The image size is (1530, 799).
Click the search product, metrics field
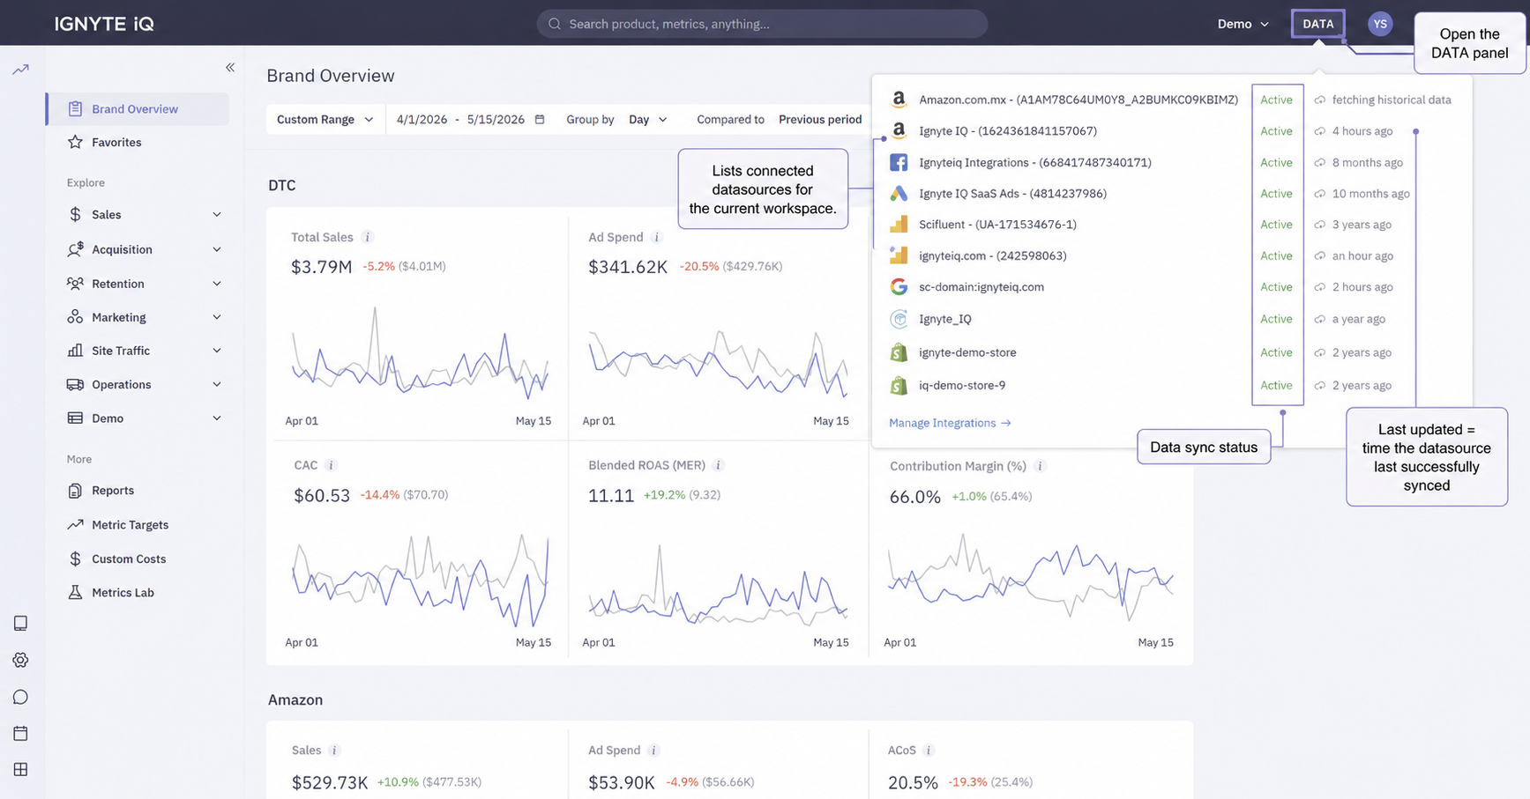click(x=762, y=24)
